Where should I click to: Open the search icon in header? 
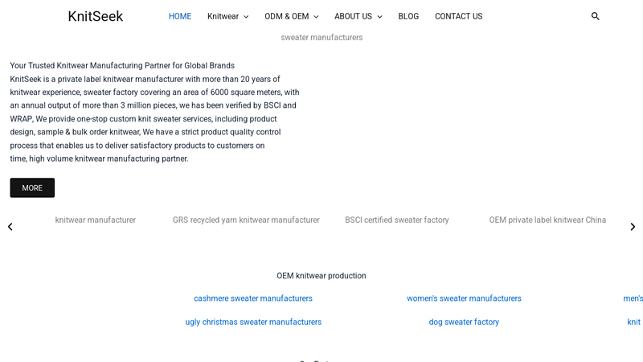click(596, 16)
